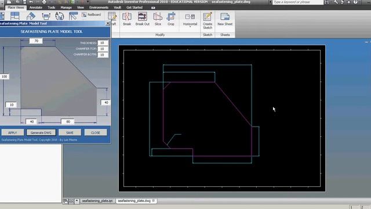The width and height of the screenshot is (371, 209).
Task: Select the Projected view icon
Action: [x=14, y=16]
